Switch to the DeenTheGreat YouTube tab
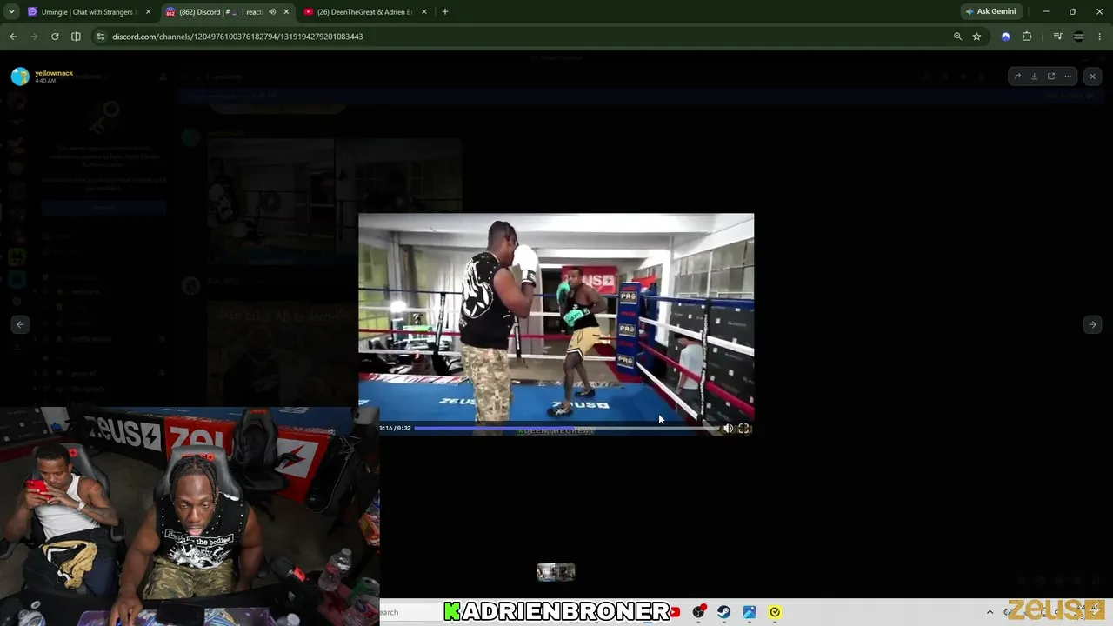 click(363, 12)
